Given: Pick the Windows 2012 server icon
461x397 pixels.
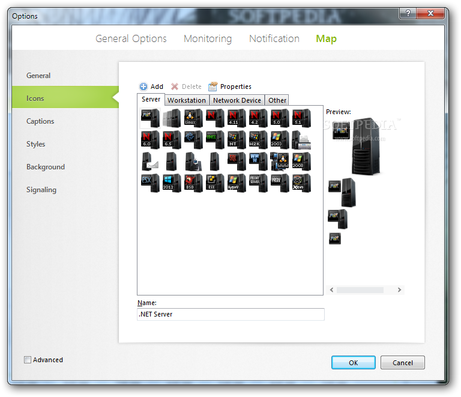Looking at the screenshot, I should (172, 183).
